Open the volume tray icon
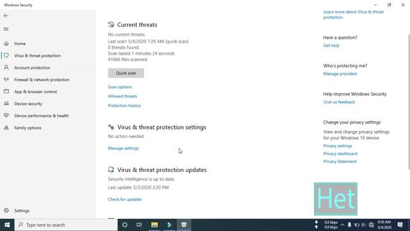Image resolution: width=410 pixels, height=231 pixels. 364,225
